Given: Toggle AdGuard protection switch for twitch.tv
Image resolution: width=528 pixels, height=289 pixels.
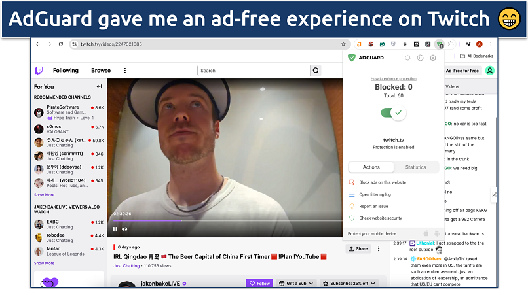Looking at the screenshot, I should [x=393, y=113].
